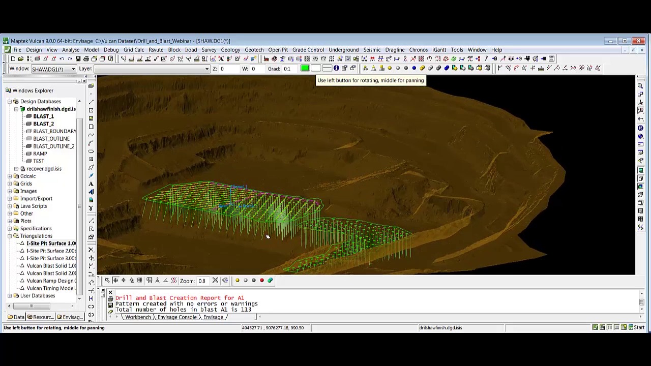The width and height of the screenshot is (651, 366).
Task: Click the wavy red lines icon beside Zoom
Action: (173, 281)
